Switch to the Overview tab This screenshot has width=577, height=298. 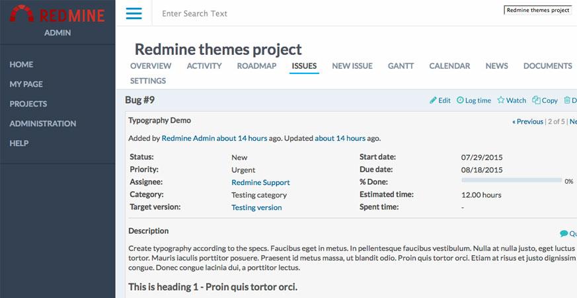[151, 66]
